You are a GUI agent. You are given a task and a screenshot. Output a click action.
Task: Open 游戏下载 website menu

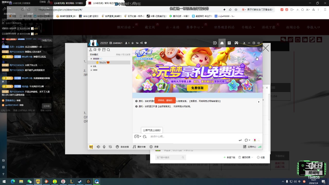pos(268,27)
